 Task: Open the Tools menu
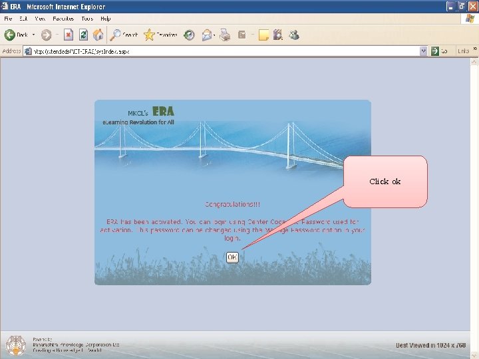(x=87, y=19)
